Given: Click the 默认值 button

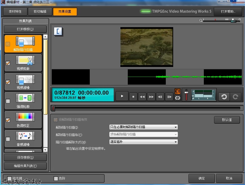Looking at the screenshot, I should pyautogui.click(x=227, y=120).
